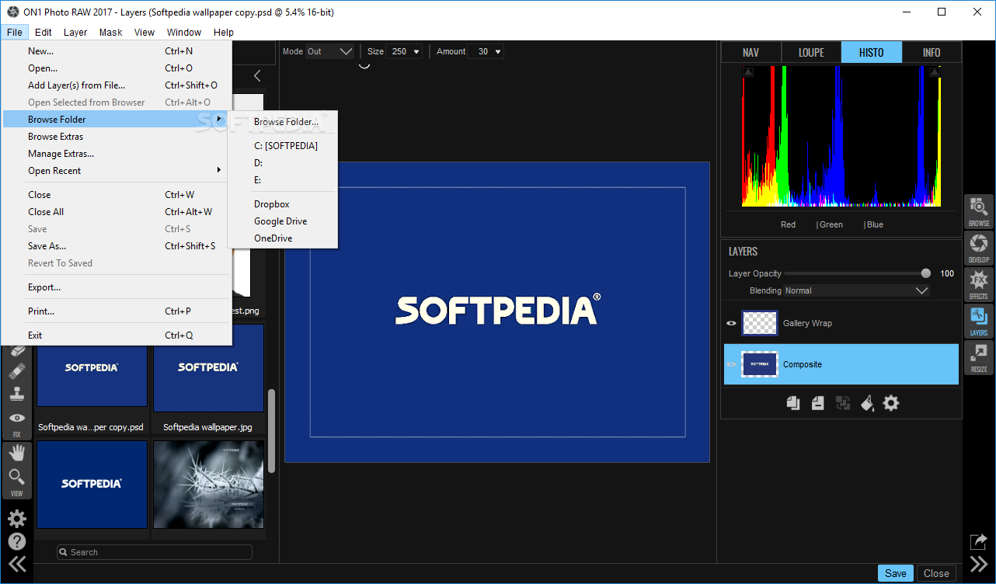
Task: Open the Effects module icon
Action: 979,285
